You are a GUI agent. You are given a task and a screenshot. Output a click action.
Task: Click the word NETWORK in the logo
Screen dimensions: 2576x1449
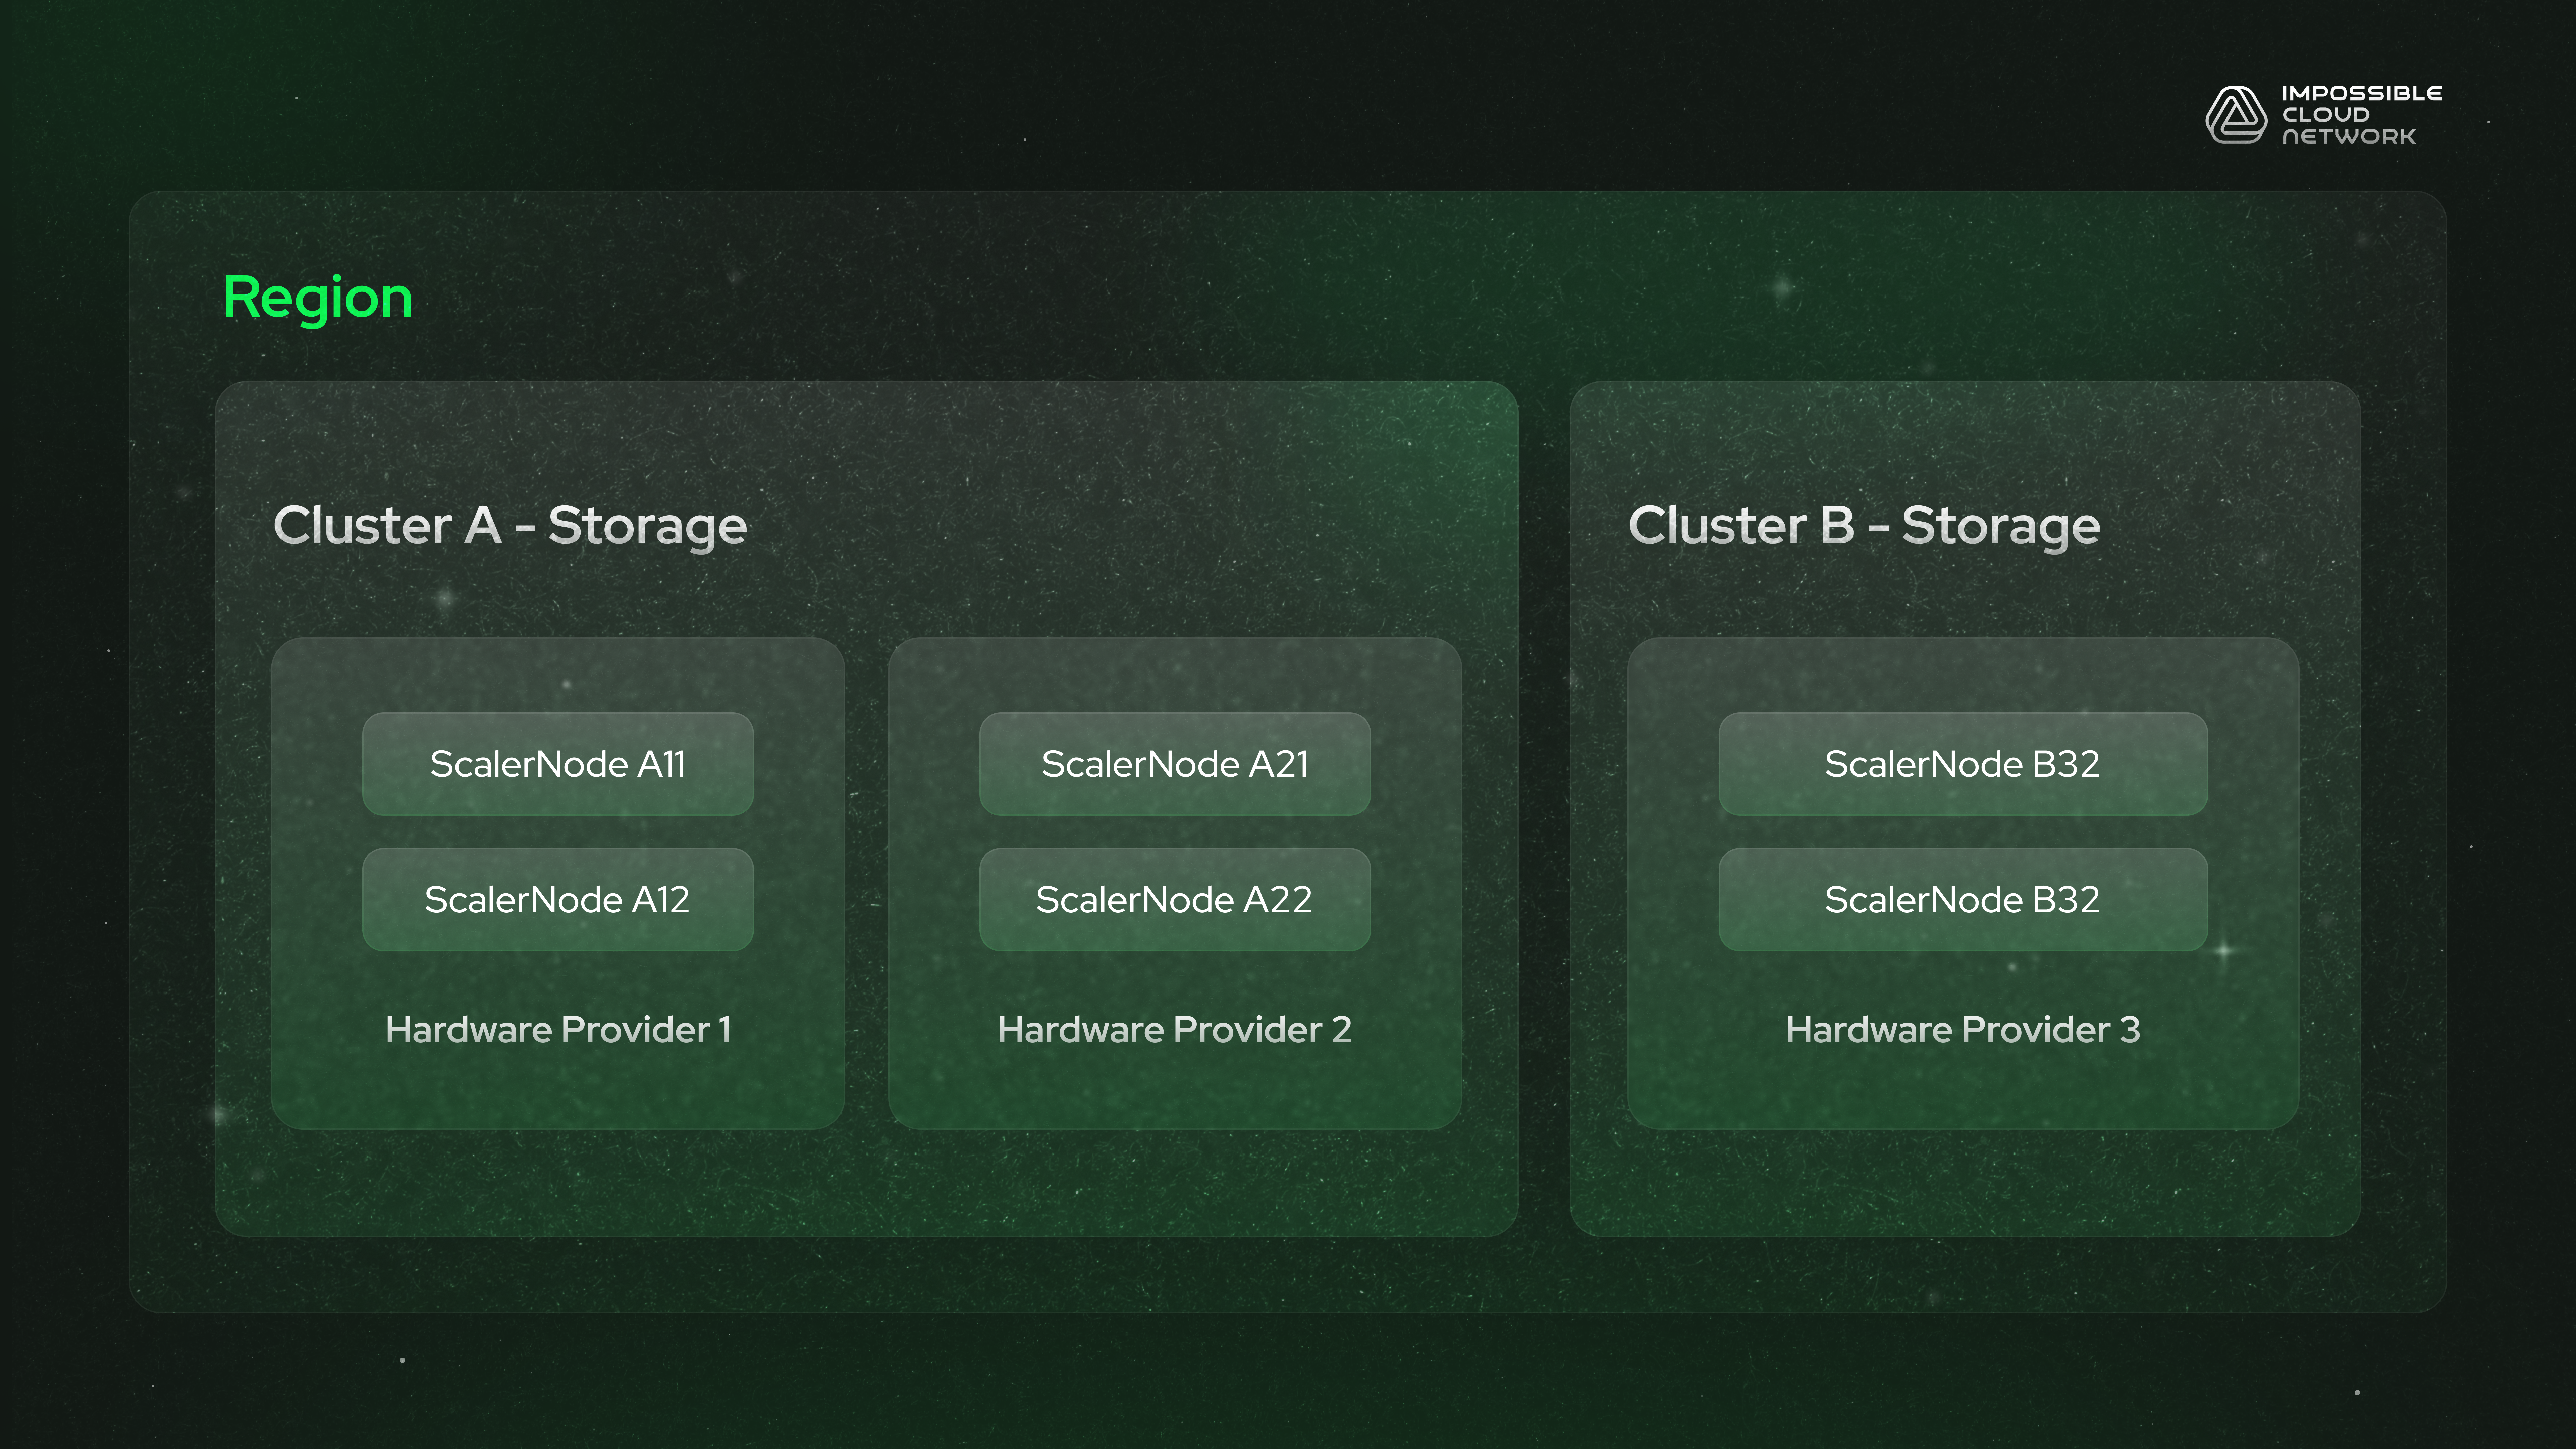2348,136
